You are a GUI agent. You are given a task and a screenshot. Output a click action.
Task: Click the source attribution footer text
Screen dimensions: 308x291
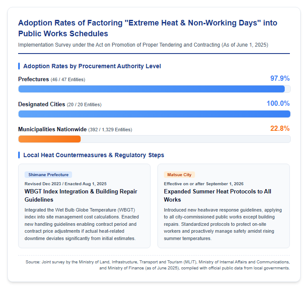[x=158, y=265]
